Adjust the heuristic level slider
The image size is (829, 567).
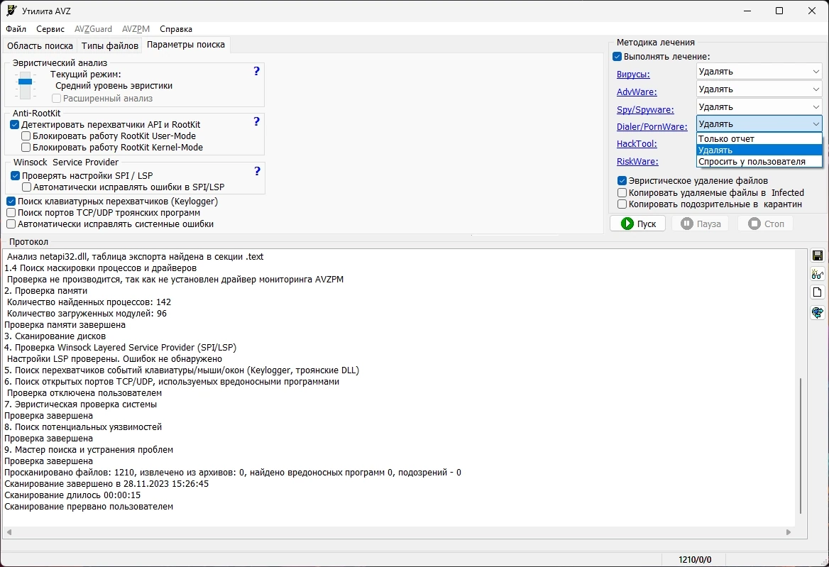26,82
